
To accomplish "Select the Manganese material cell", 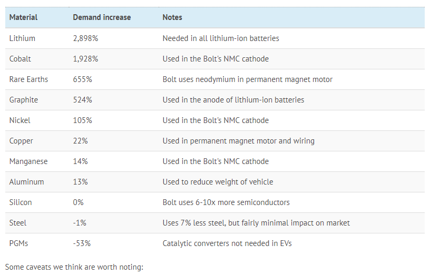I will 28,161.
